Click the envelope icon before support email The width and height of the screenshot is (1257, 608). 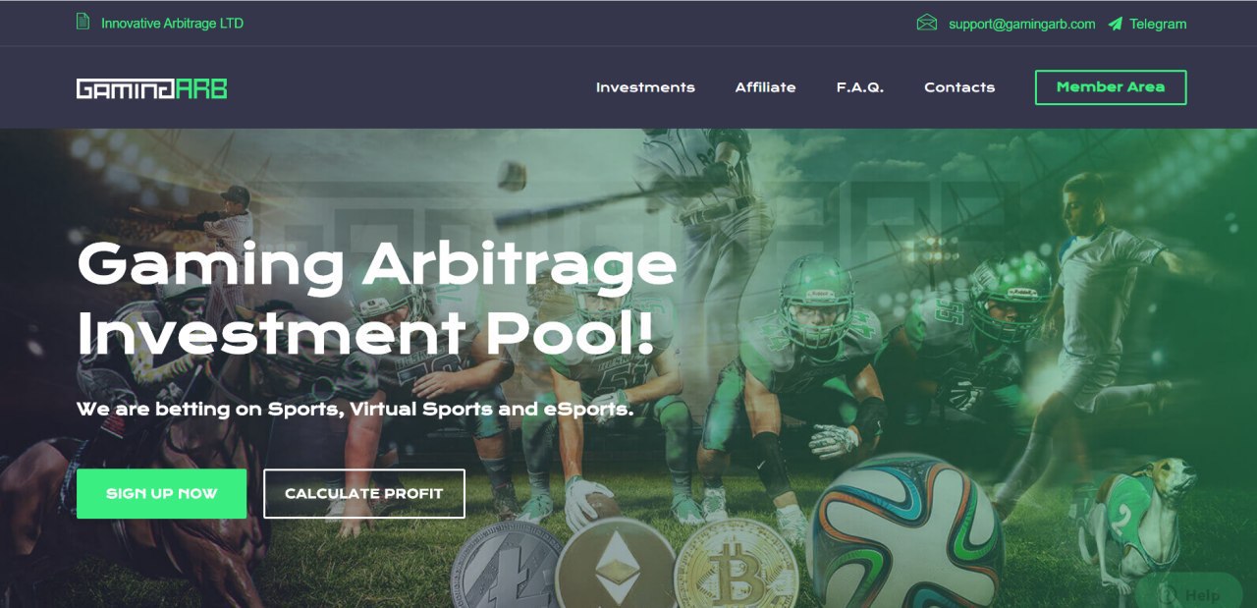point(926,23)
